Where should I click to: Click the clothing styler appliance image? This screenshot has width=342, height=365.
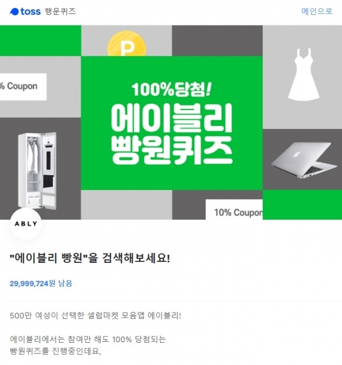[x=37, y=171]
